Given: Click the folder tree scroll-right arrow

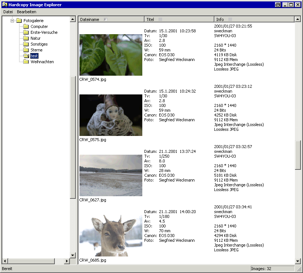Looking at the screenshot, I should (x=67, y=261).
